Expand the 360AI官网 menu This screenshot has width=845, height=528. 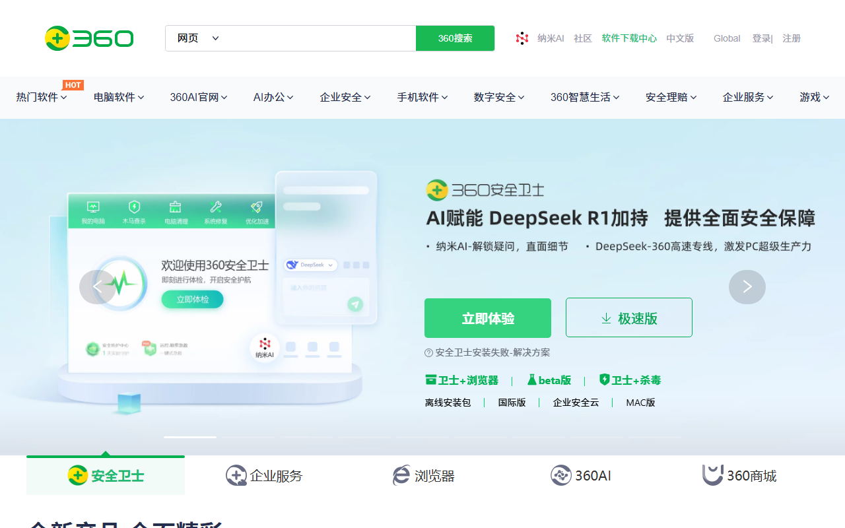coord(199,97)
